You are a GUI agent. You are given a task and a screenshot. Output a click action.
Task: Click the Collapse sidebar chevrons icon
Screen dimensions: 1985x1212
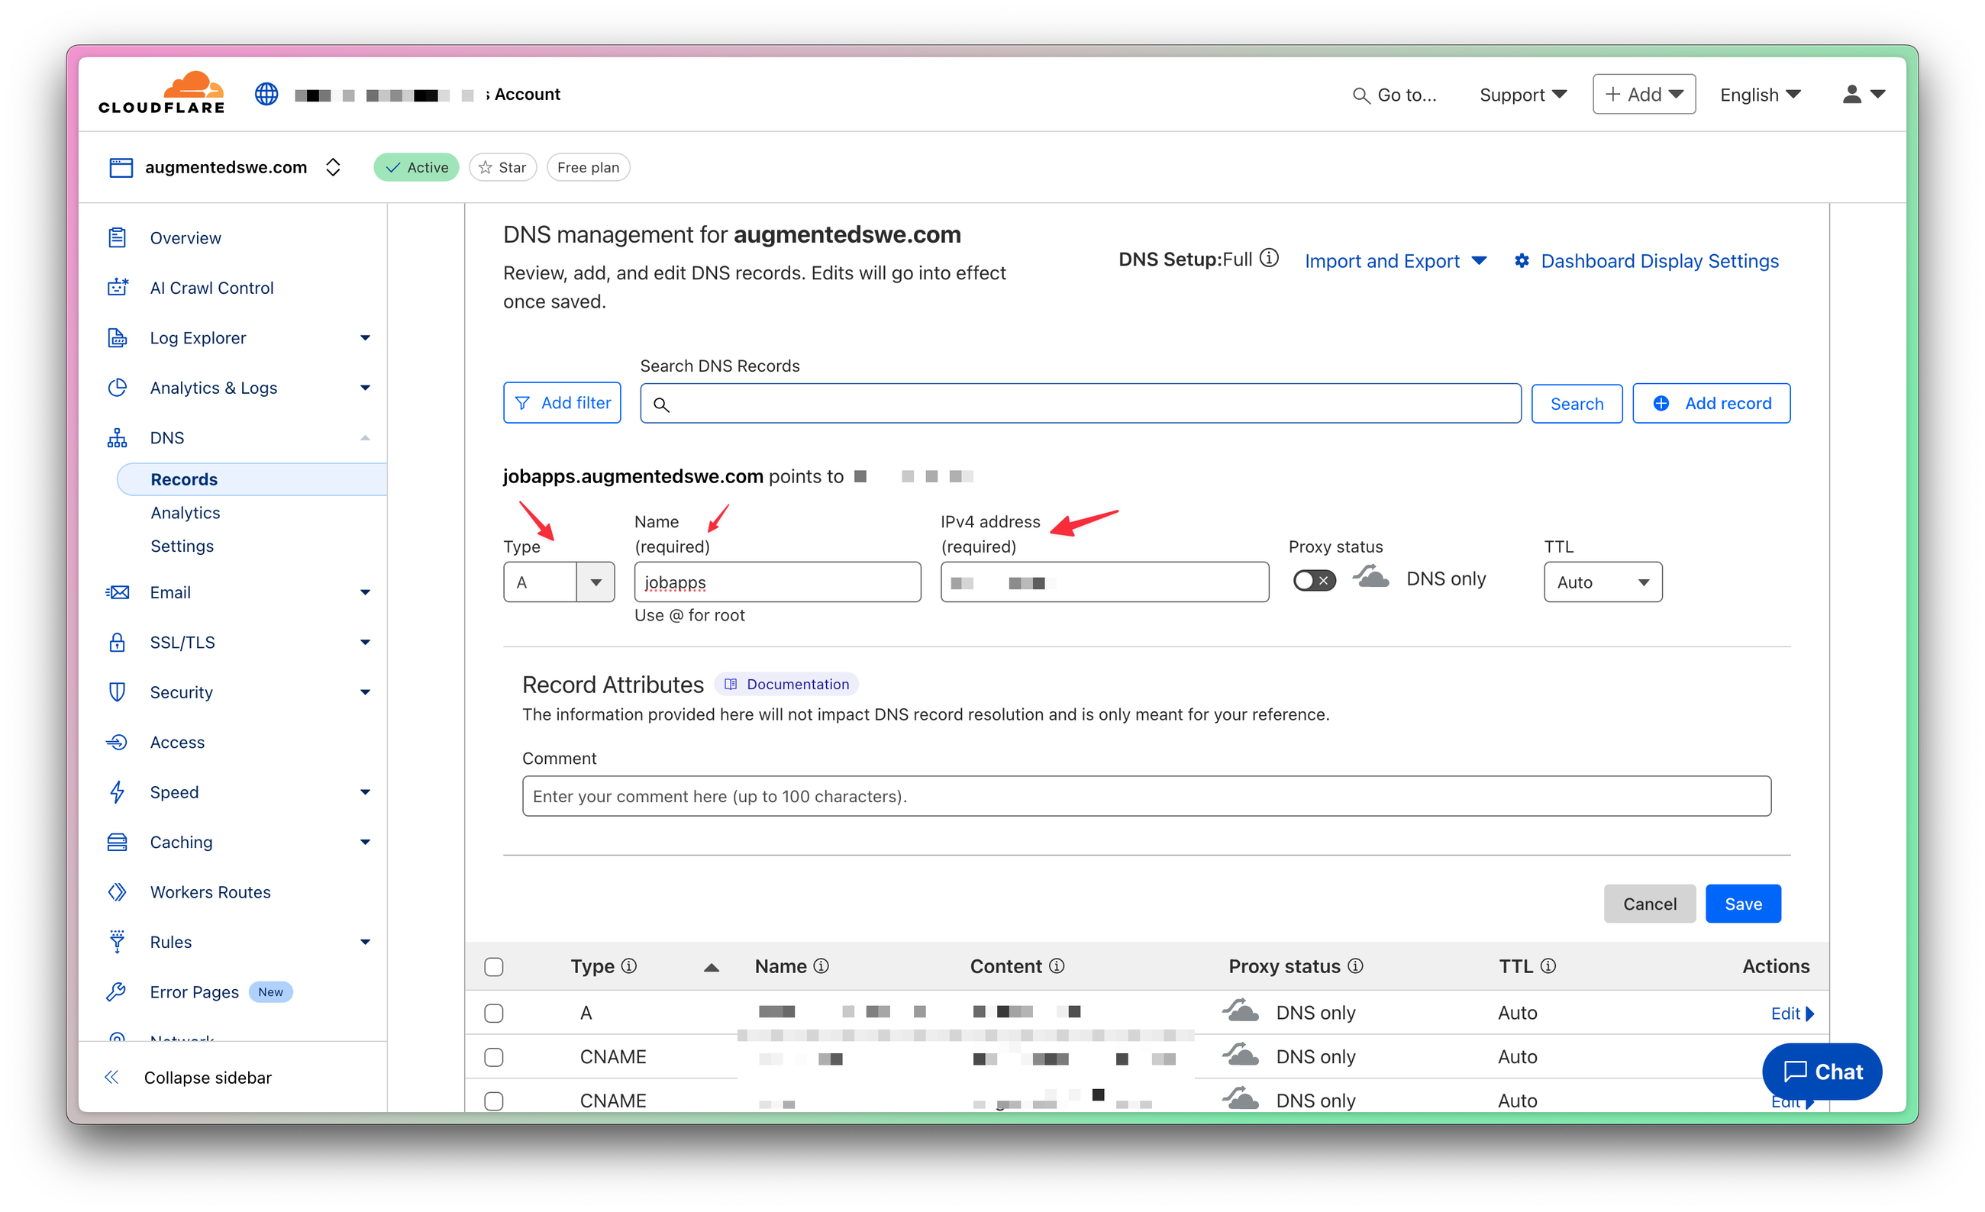112,1077
